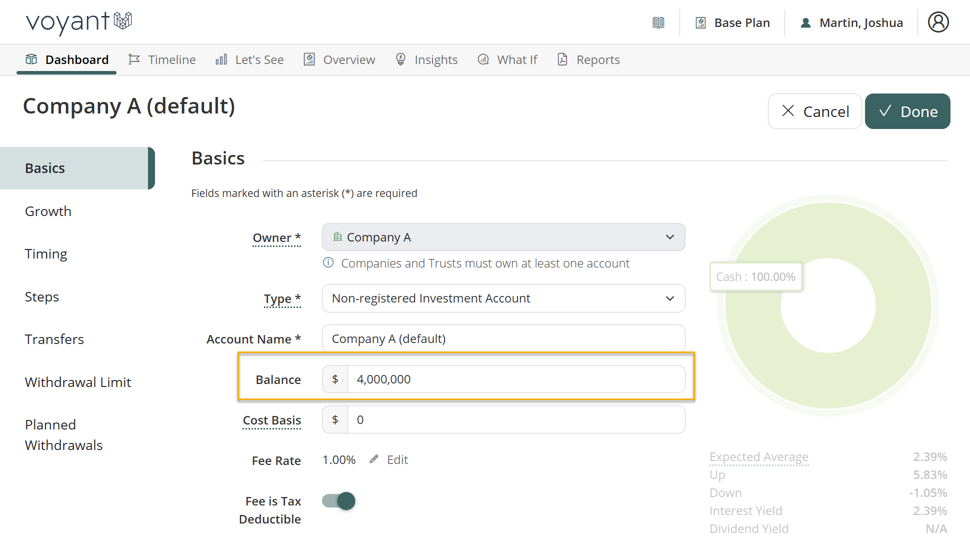970x540 pixels.
Task: Click the Base Plan button
Action: pos(732,23)
